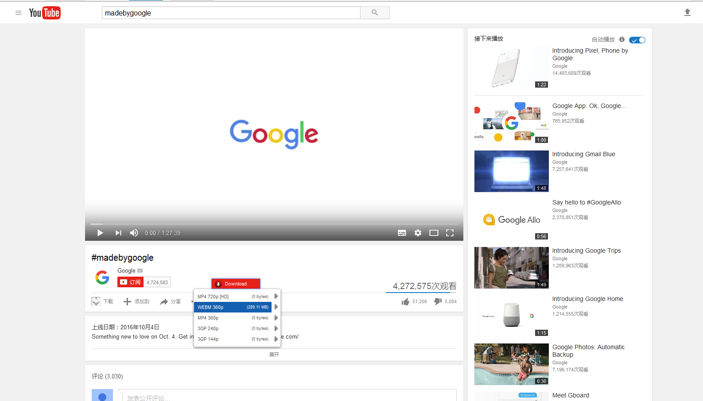
Task: Click the 上线日期 publish date line
Action: [125, 327]
